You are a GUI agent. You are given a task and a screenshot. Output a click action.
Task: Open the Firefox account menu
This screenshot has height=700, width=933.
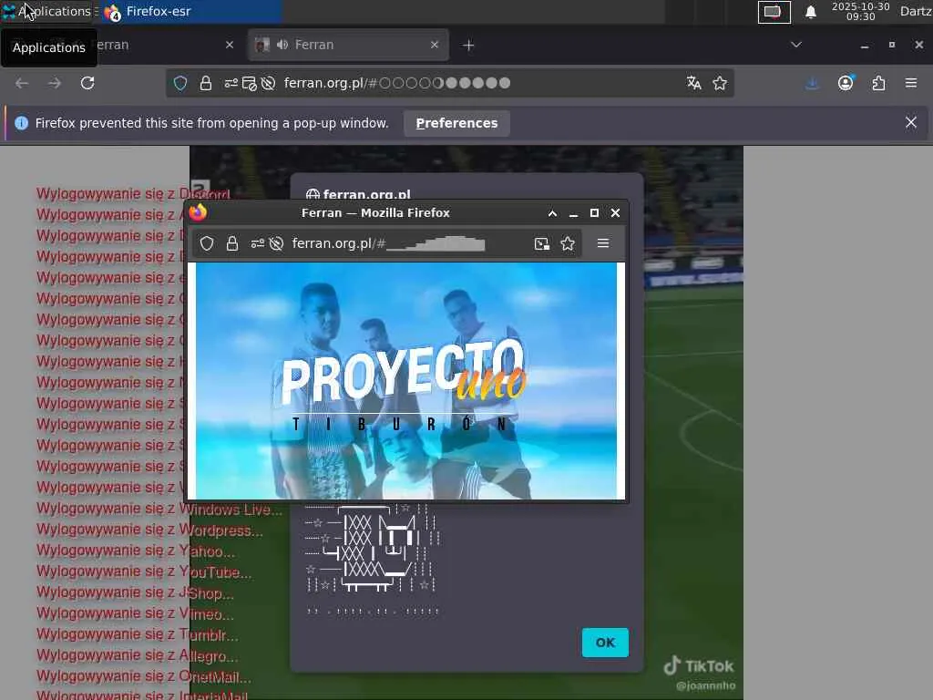click(x=846, y=83)
